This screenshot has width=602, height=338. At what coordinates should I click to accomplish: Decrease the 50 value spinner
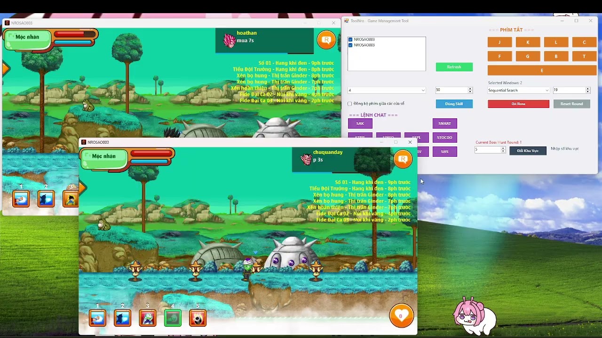470,92
